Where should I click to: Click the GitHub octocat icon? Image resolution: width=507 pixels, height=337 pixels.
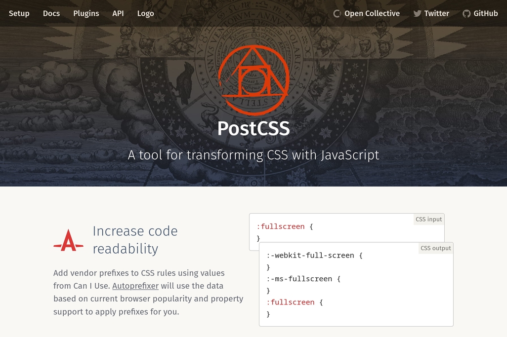click(466, 13)
